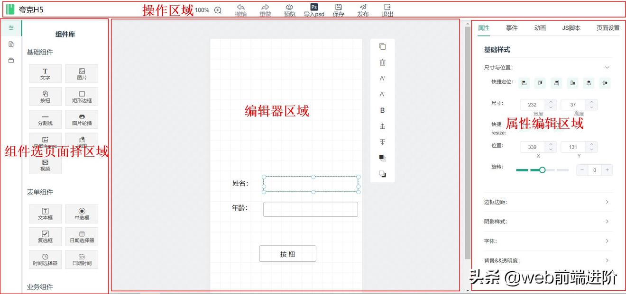The height and width of the screenshot is (294, 626).
Task: Expand the 背景&&透明度 section
Action: click(x=548, y=260)
